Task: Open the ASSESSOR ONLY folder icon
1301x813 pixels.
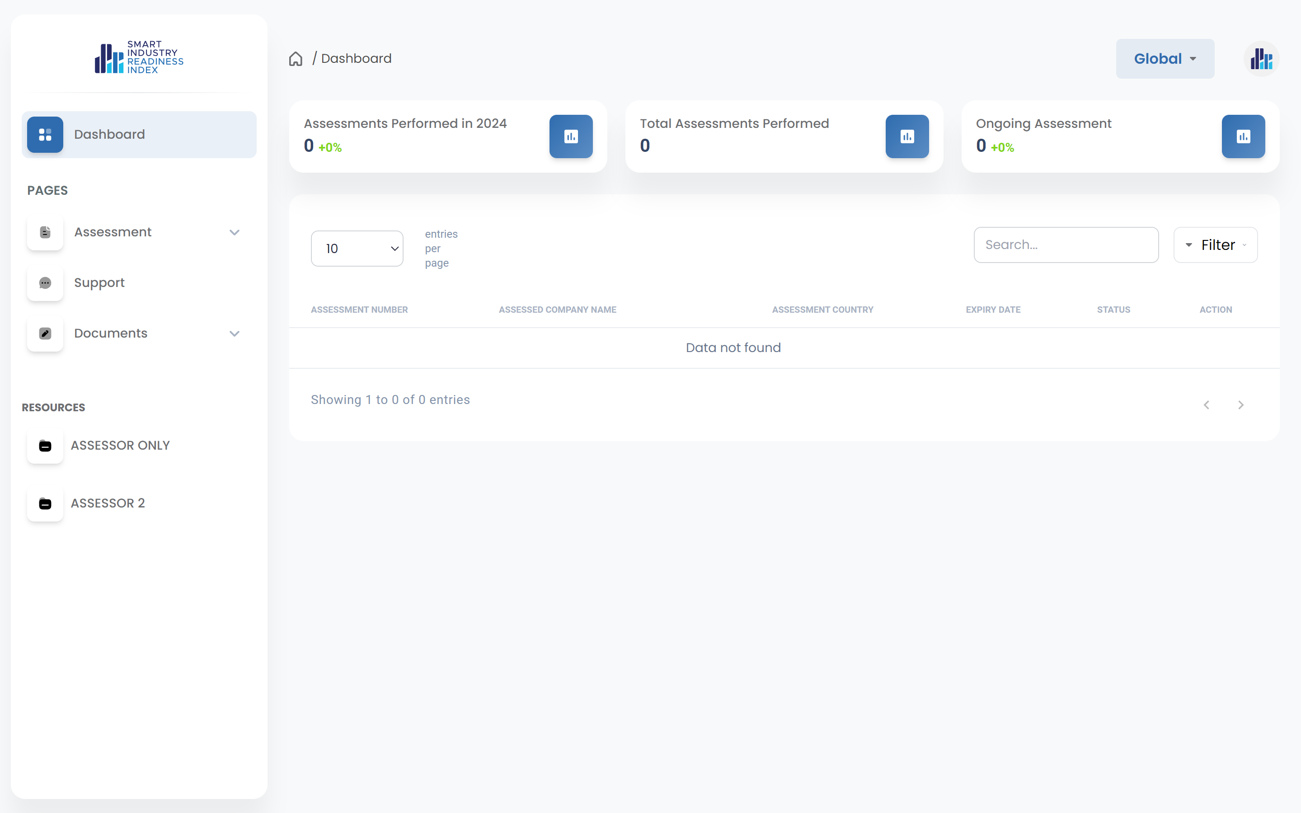Action: pyautogui.click(x=45, y=446)
